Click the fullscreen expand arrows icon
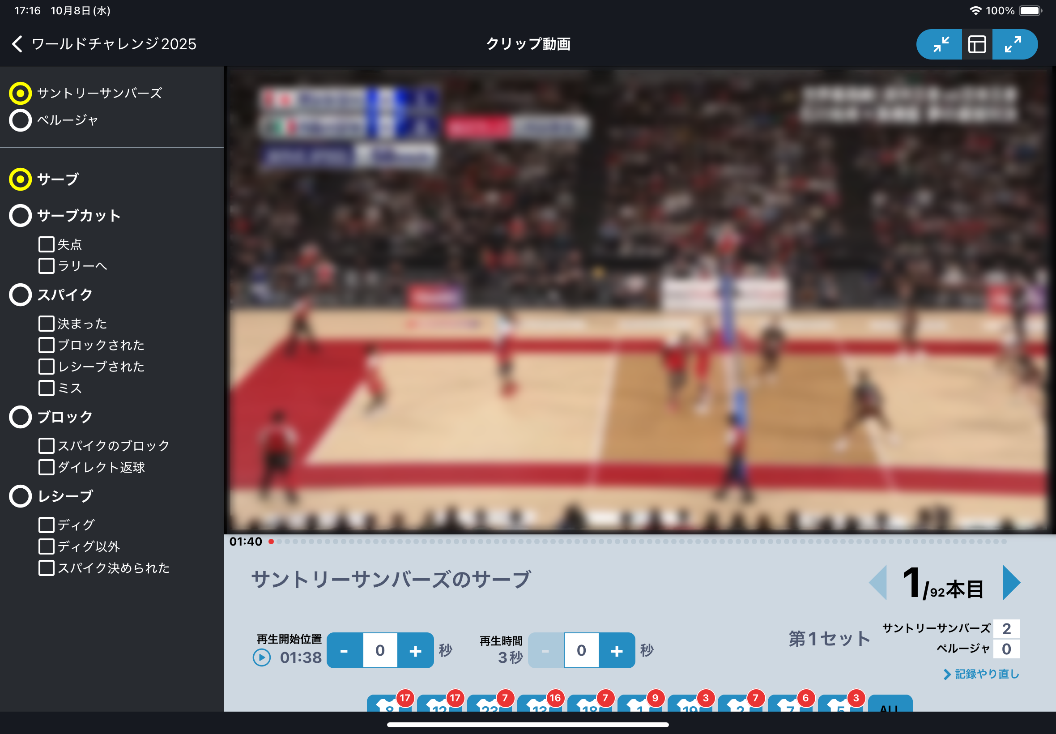1056x734 pixels. coord(1013,45)
